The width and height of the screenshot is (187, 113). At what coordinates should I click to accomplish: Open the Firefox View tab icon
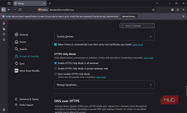pyautogui.click(x=9, y=3)
